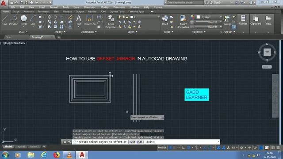Click the Move tool icon

tap(49, 17)
